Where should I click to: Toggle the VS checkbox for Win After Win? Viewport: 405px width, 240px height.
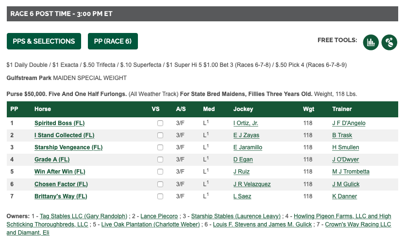coord(160,172)
